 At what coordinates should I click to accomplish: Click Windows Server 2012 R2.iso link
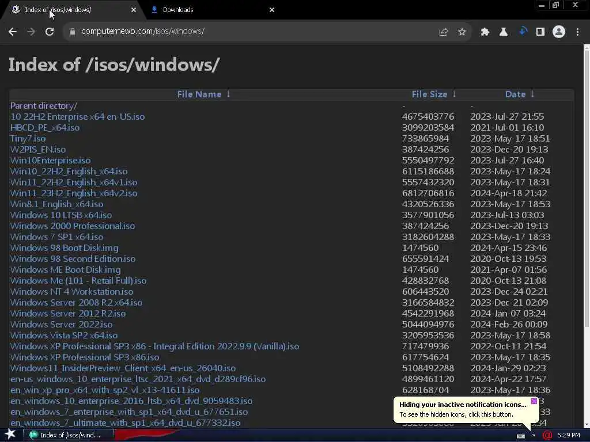68,313
